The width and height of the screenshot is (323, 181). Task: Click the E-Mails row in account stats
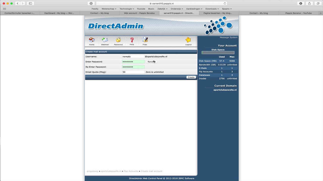pos(218,68)
